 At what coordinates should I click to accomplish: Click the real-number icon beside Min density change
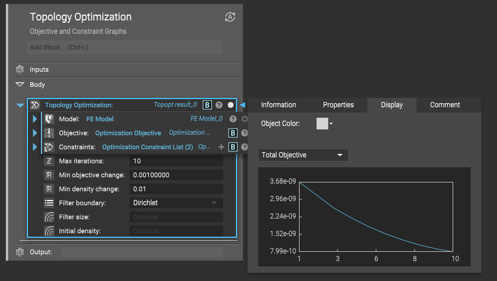click(x=49, y=189)
